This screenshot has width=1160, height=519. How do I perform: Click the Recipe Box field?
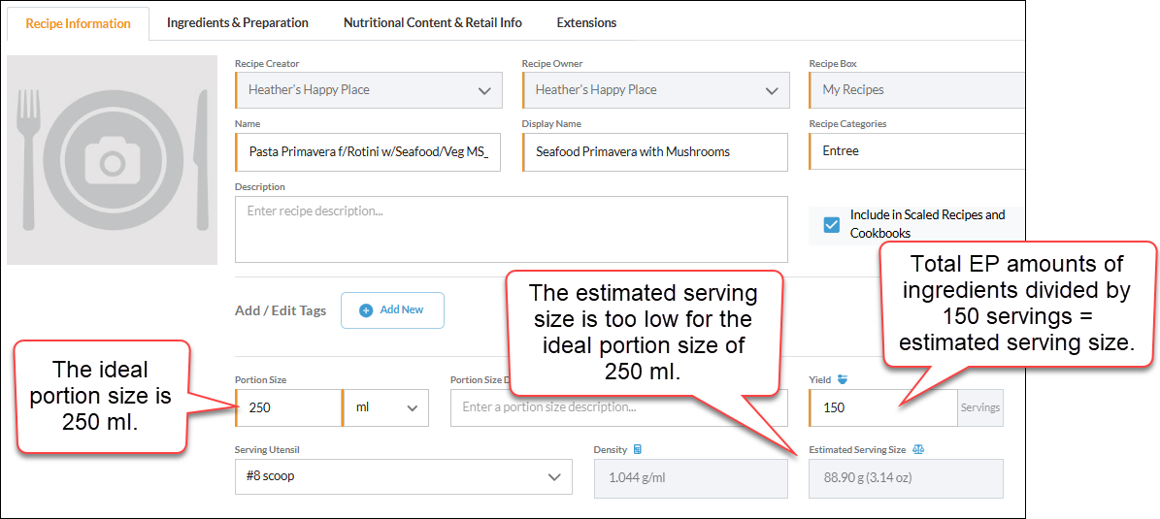pos(916,90)
